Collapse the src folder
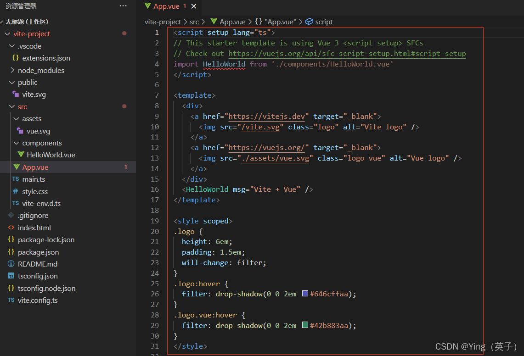This screenshot has width=524, height=356. pos(11,107)
